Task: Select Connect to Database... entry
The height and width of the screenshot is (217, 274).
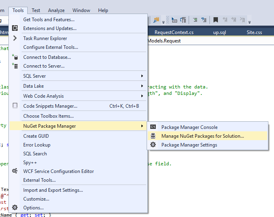Action: click(x=78, y=57)
